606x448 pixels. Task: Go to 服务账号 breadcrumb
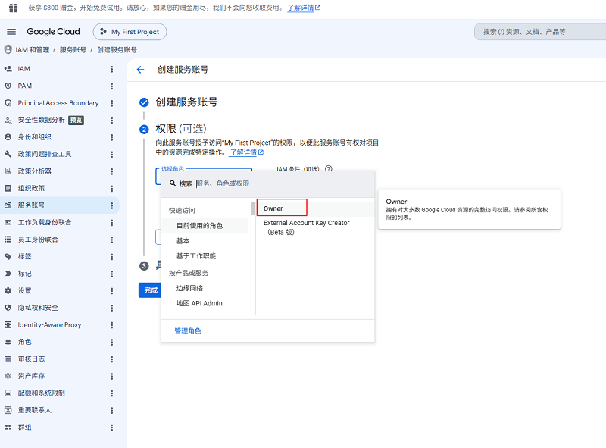73,50
